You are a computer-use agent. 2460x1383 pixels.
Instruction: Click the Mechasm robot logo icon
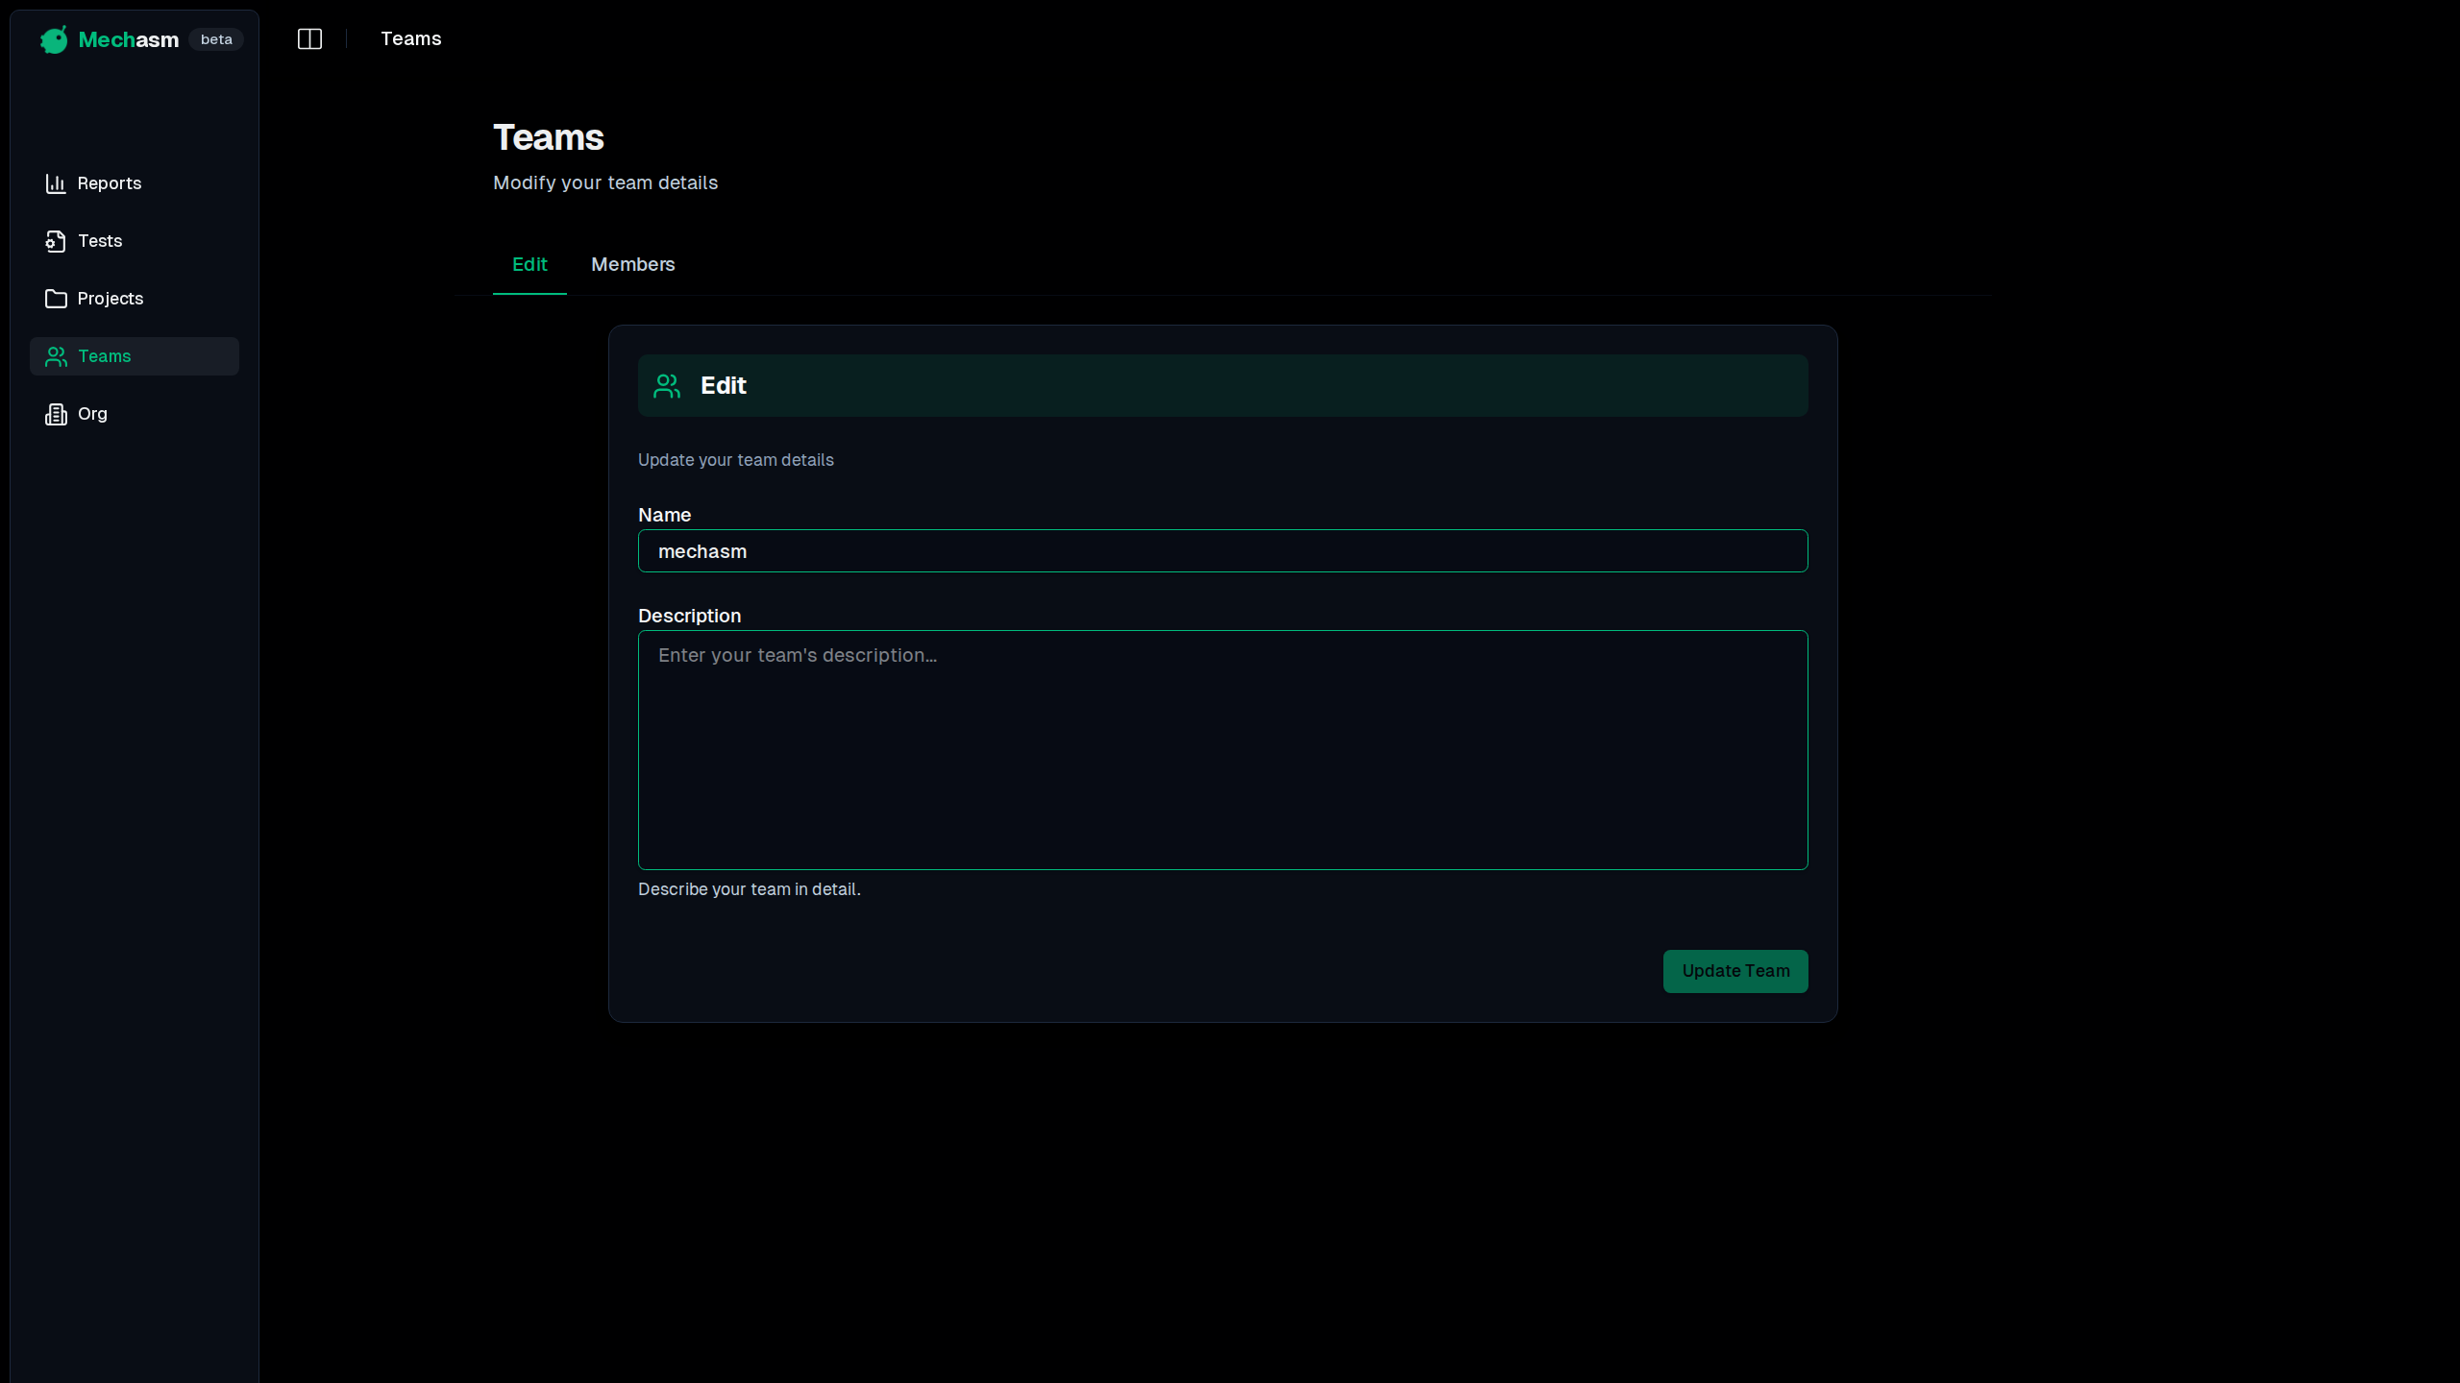(53, 39)
